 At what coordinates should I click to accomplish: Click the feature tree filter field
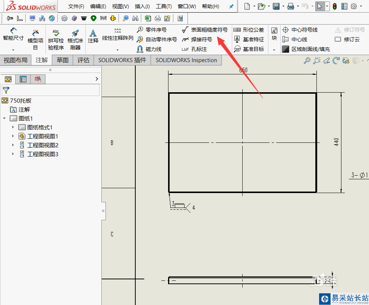pyautogui.click(x=51, y=90)
